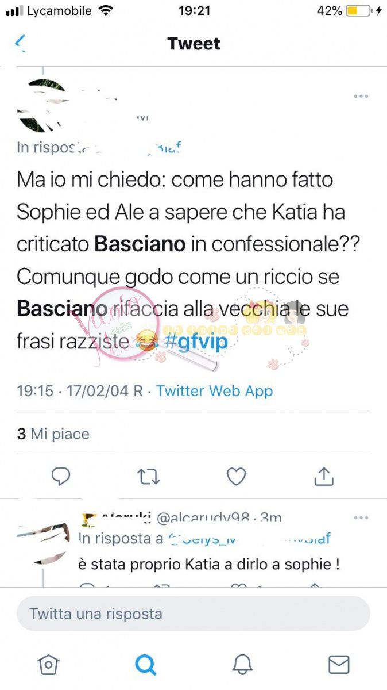Viewport: 387px width, 690px height.
Task: Open the reply speech bubble under main tweet
Action: (61, 476)
